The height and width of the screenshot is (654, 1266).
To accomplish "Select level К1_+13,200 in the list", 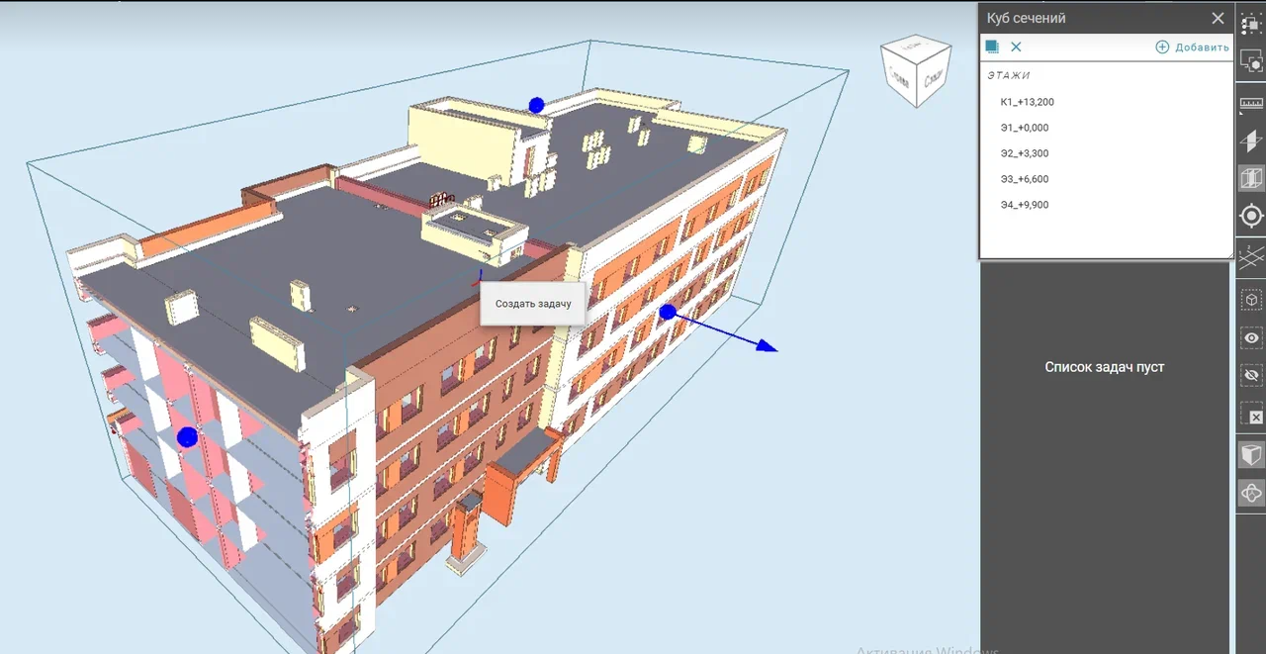I will point(1027,102).
